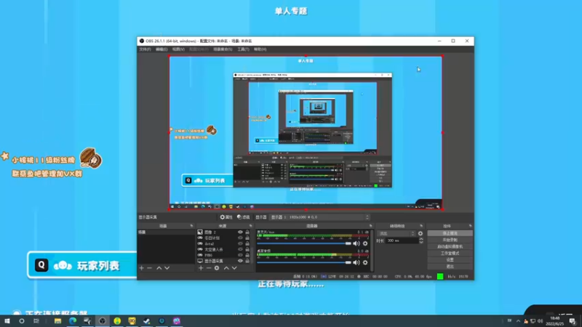The height and width of the screenshot is (327, 582).
Task: Mute the 桌面音频 speaker icon
Action: point(356,262)
